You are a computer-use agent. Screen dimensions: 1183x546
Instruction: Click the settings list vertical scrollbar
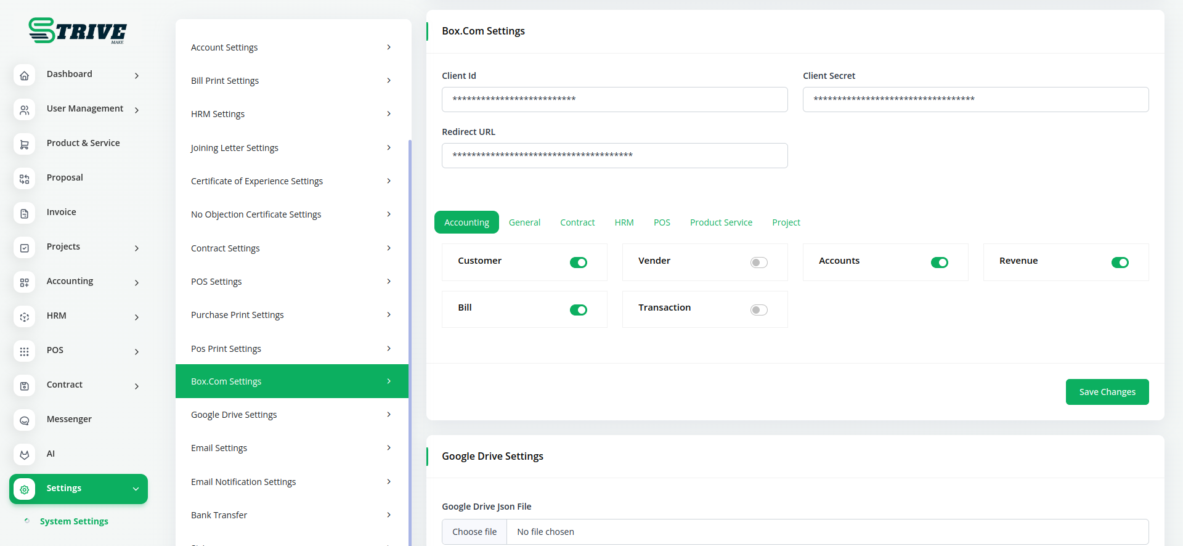click(410, 308)
